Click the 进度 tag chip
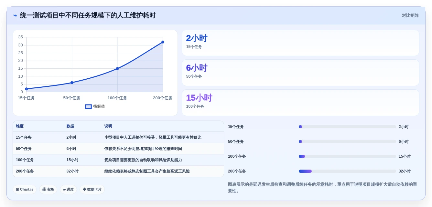 68,190
